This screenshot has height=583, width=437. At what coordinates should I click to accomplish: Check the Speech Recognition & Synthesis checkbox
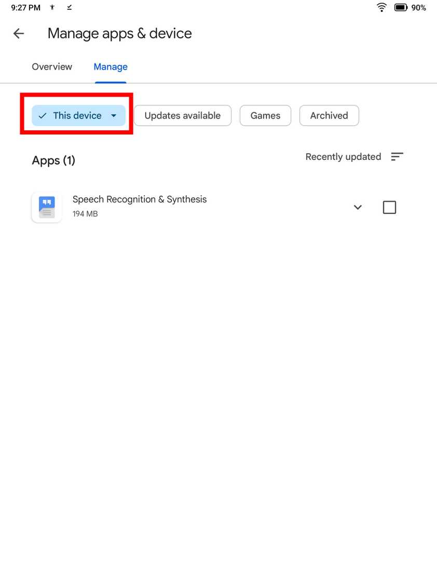click(389, 207)
